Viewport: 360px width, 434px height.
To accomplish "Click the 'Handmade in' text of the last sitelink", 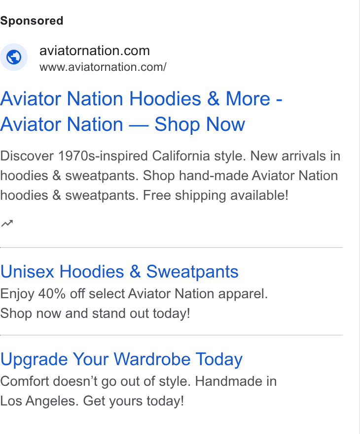I will [x=236, y=381].
